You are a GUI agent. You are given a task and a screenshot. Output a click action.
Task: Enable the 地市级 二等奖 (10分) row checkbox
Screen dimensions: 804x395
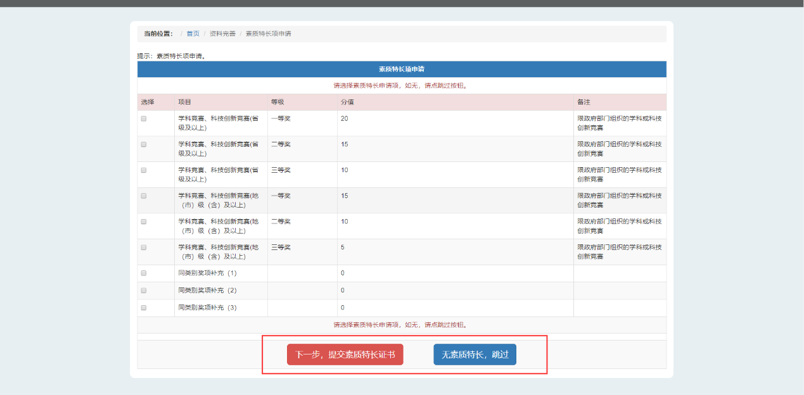coord(144,222)
